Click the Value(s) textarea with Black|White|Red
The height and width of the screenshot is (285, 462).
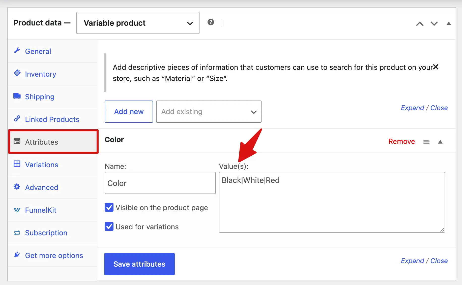[332, 202]
